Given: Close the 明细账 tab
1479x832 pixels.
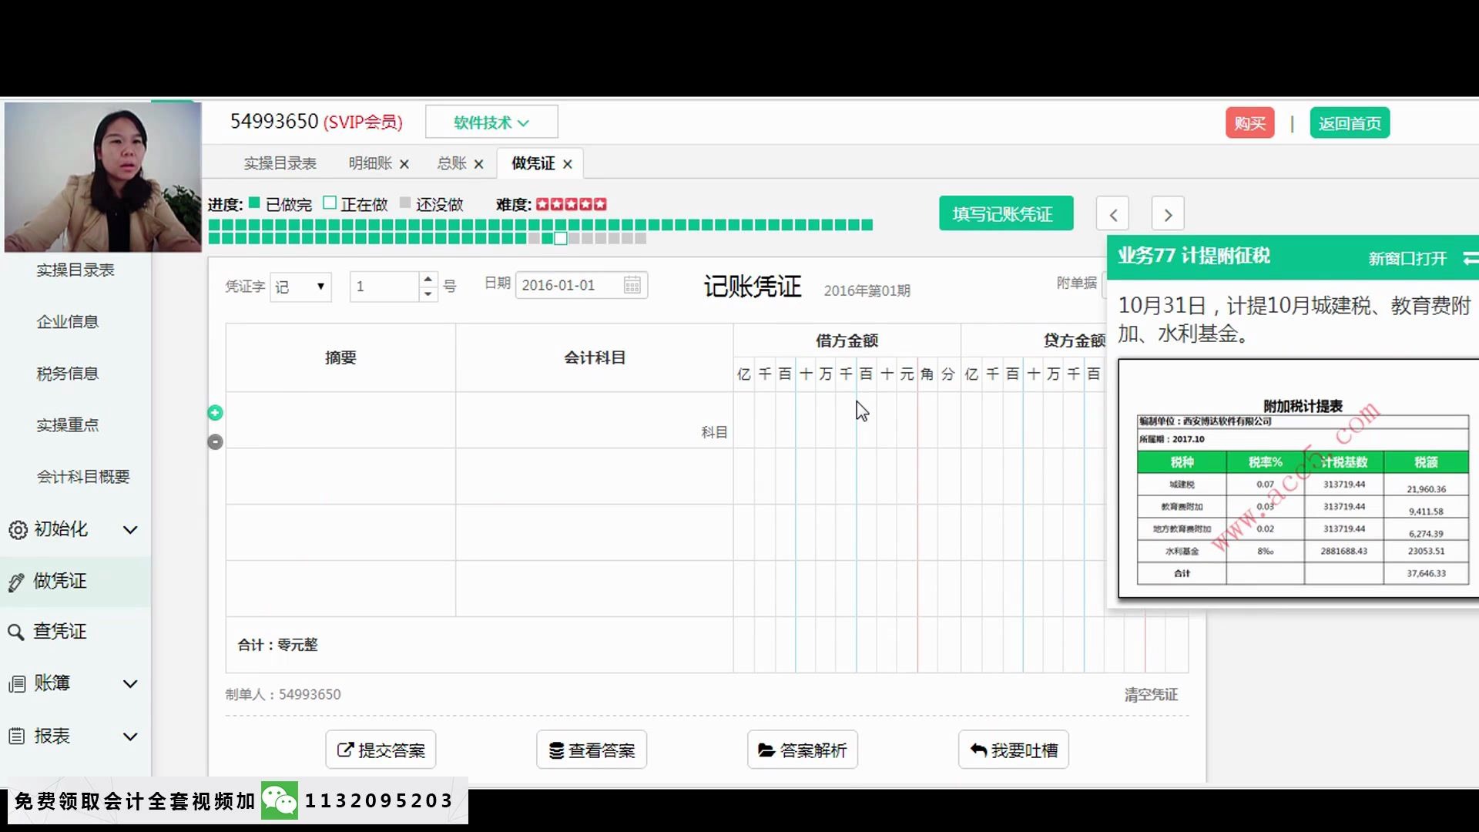Looking at the screenshot, I should click(x=404, y=164).
